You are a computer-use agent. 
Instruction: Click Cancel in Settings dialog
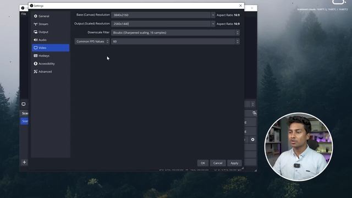click(x=218, y=163)
